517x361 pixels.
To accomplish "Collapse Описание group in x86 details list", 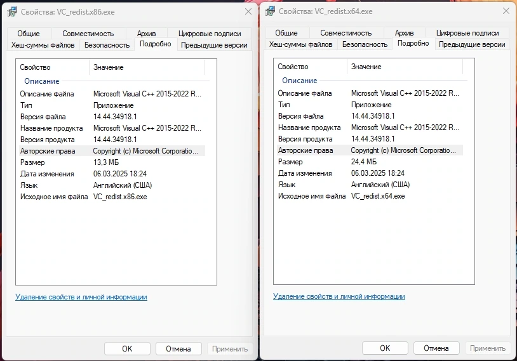I will point(41,81).
